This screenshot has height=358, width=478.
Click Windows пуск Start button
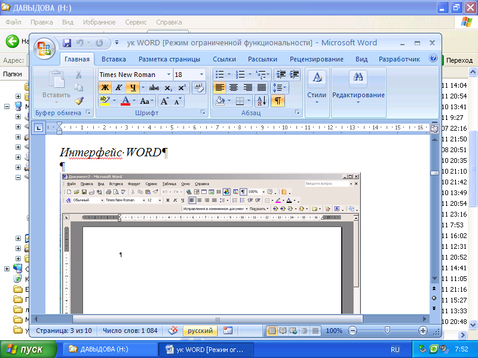pos(28,349)
